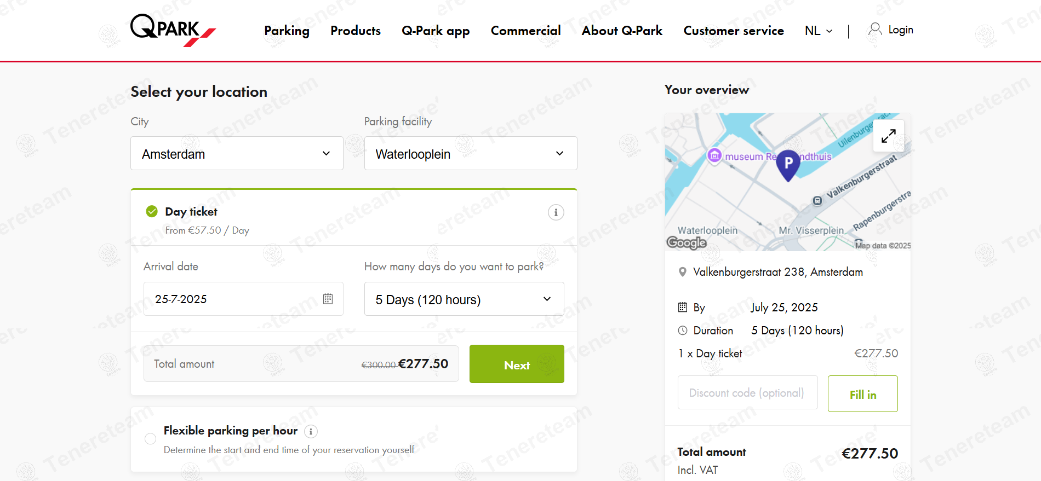This screenshot has width=1041, height=481.
Task: Show Flexible parking per hour info
Action: pos(311,432)
